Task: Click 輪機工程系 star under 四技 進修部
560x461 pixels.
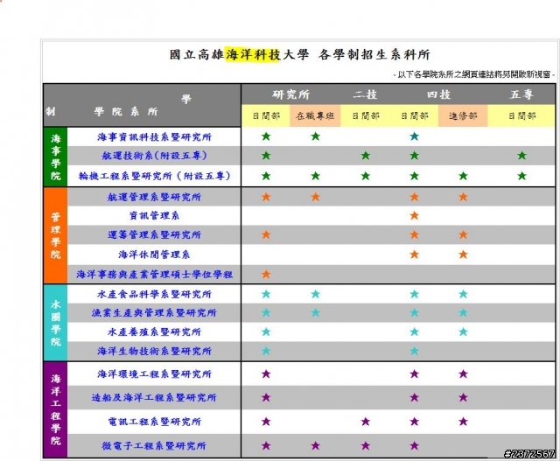Action: tap(463, 176)
